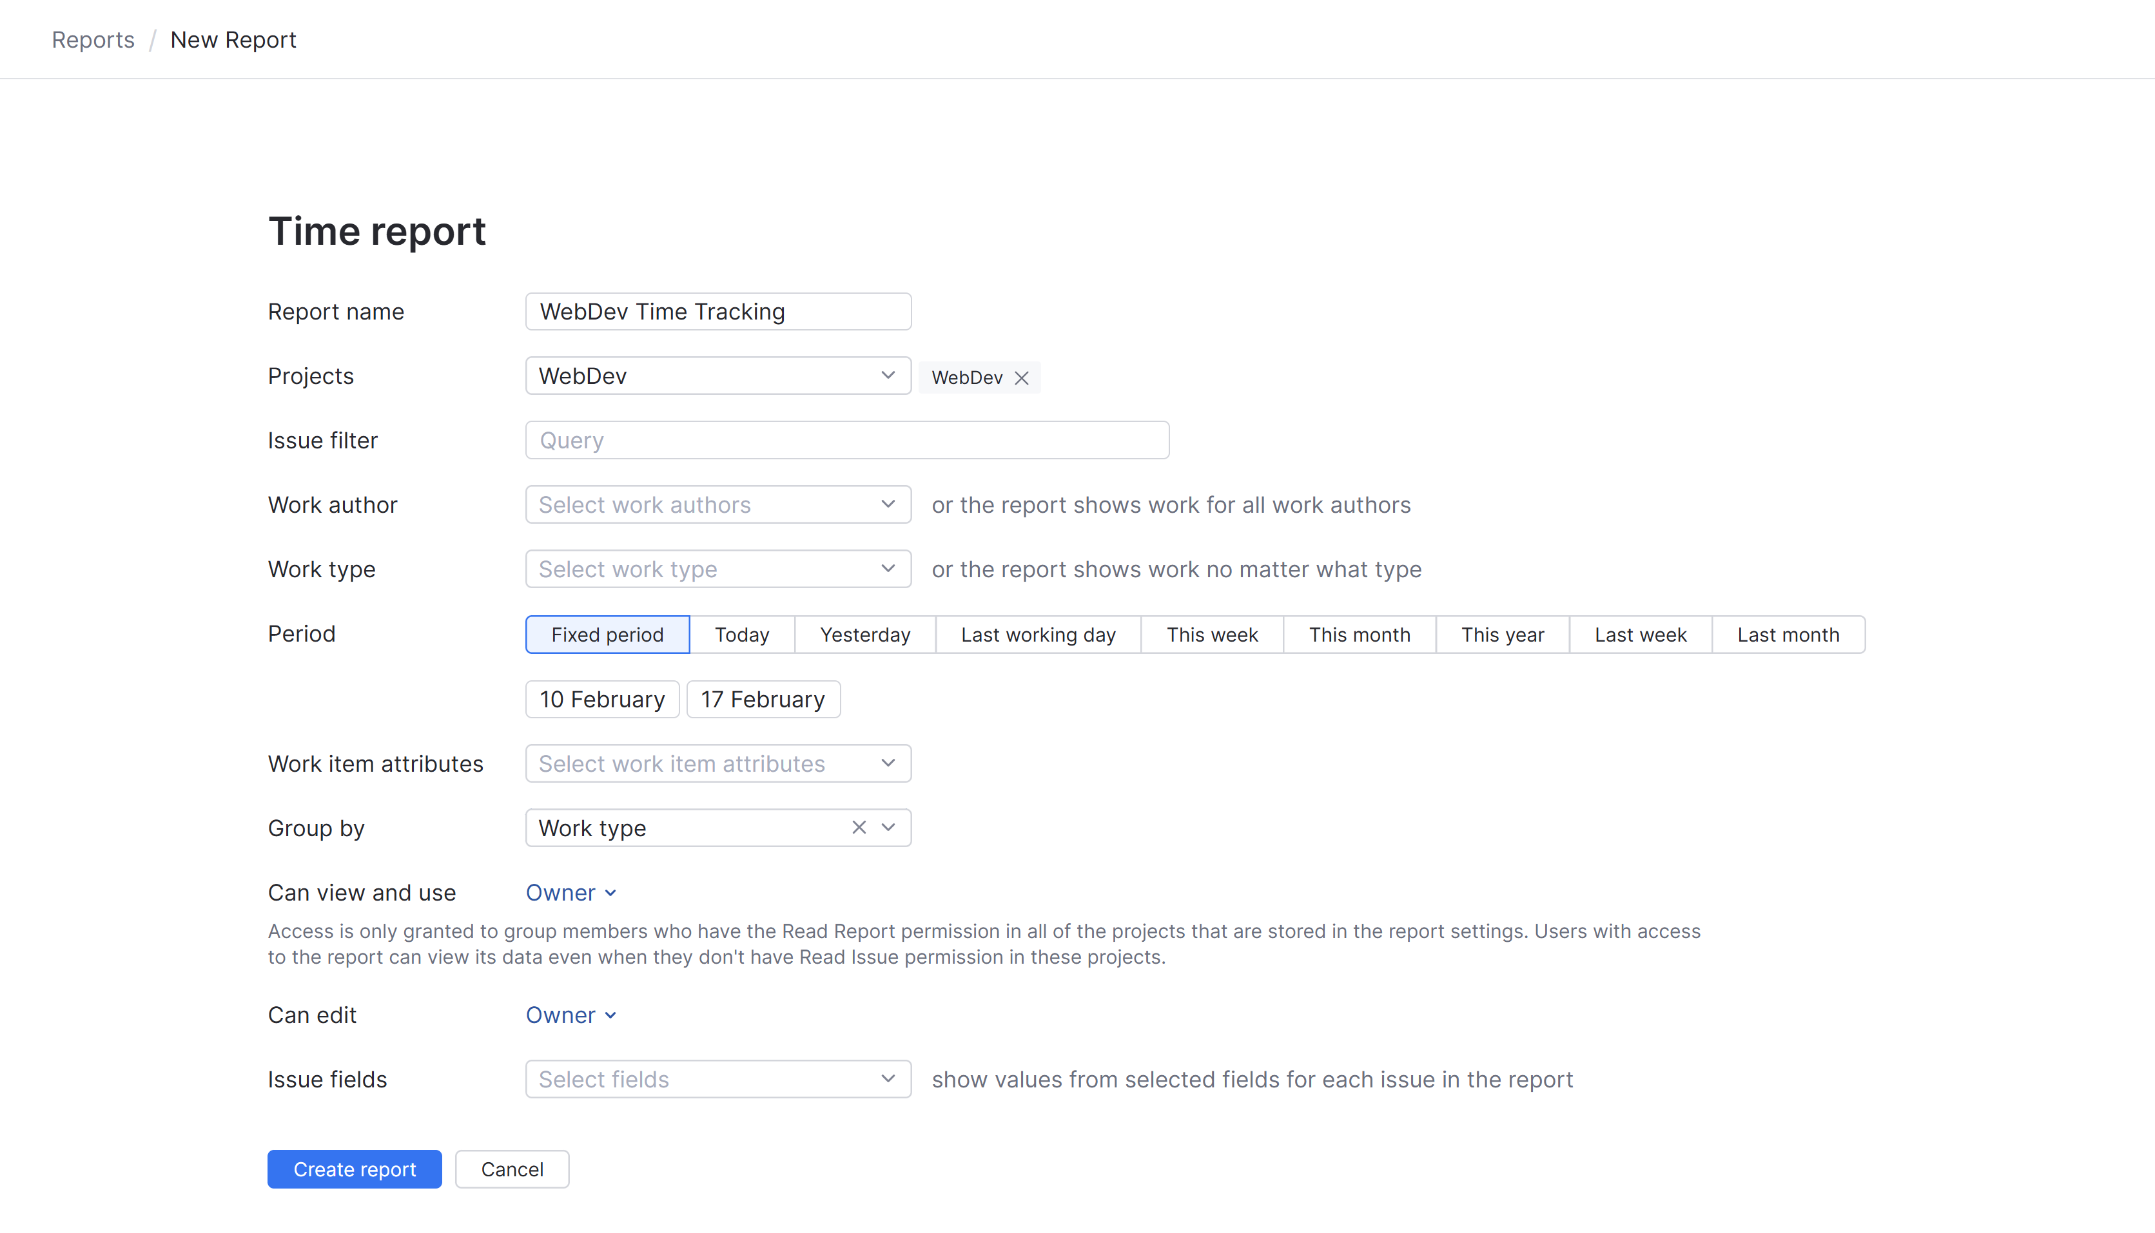
Task: Select the Yesterday period
Action: coord(864,635)
